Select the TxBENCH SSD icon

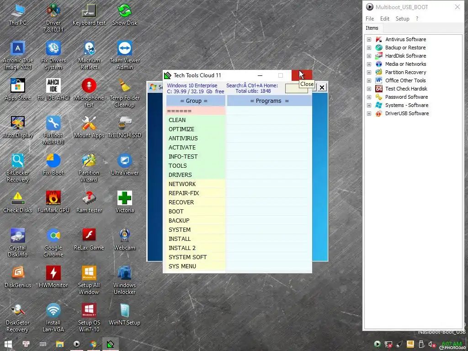124,127
